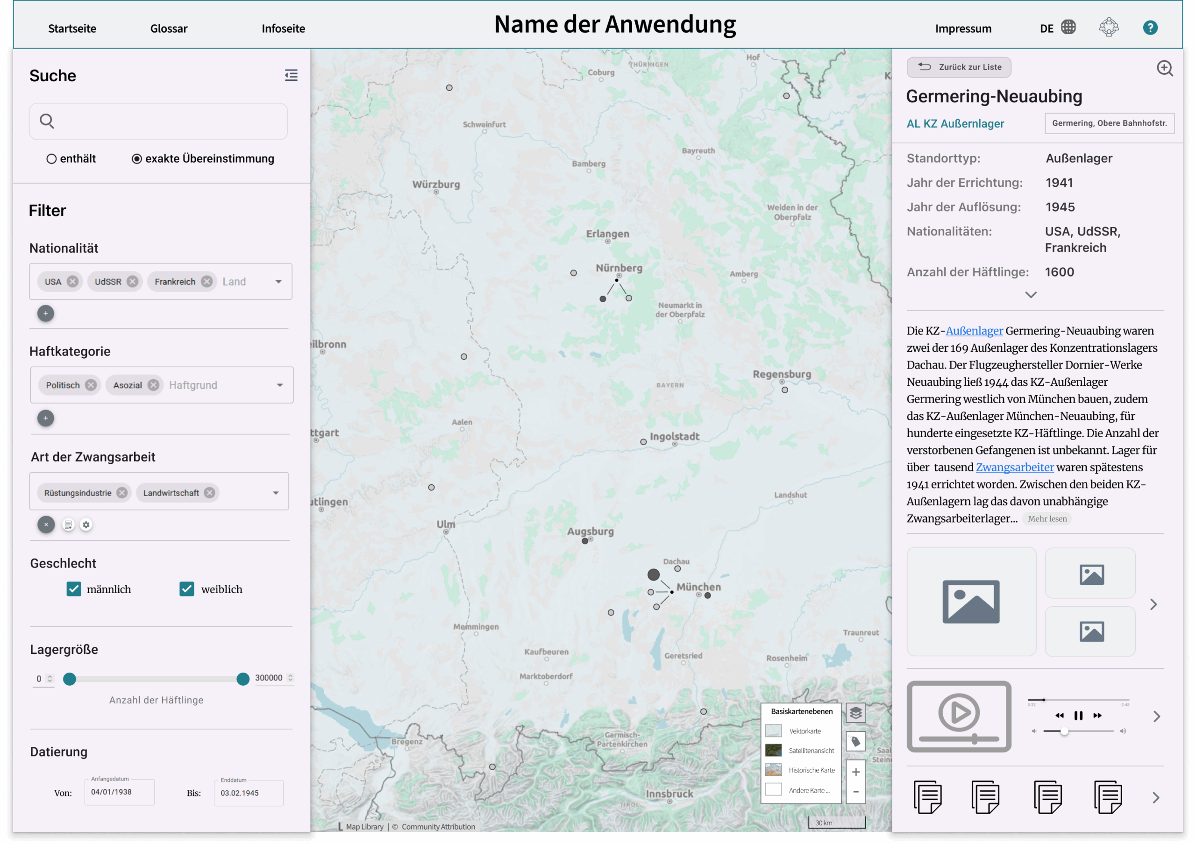Expand more details chevron below Anzahl der Häftlinge
The width and height of the screenshot is (1196, 844).
[x=1030, y=295]
